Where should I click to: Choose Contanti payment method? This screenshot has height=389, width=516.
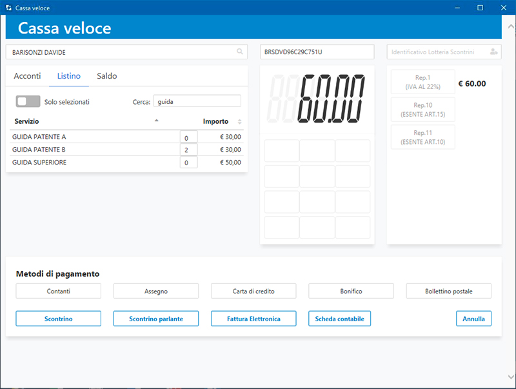pos(58,291)
